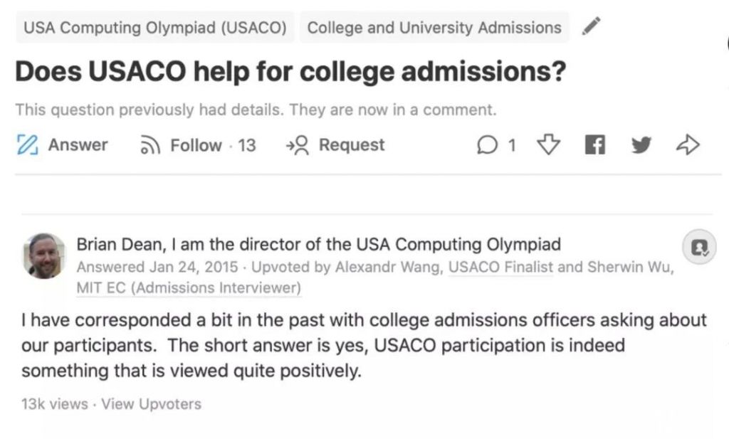Open College and University Admissions topic

(434, 28)
